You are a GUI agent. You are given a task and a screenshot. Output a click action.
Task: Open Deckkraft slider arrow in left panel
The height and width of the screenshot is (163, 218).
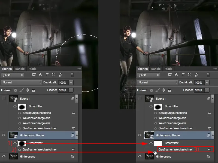coord(71,83)
